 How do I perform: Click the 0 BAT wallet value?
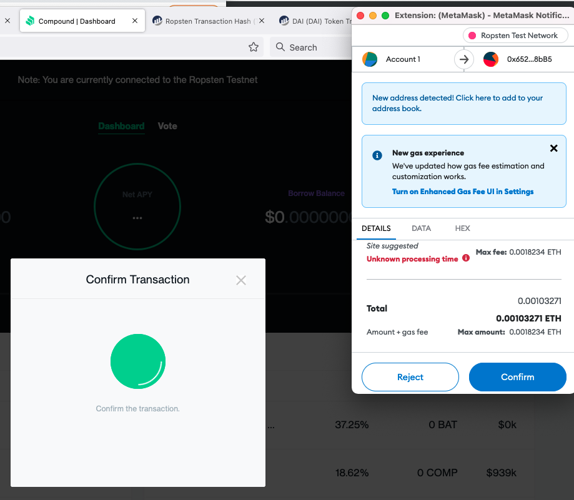point(443,424)
